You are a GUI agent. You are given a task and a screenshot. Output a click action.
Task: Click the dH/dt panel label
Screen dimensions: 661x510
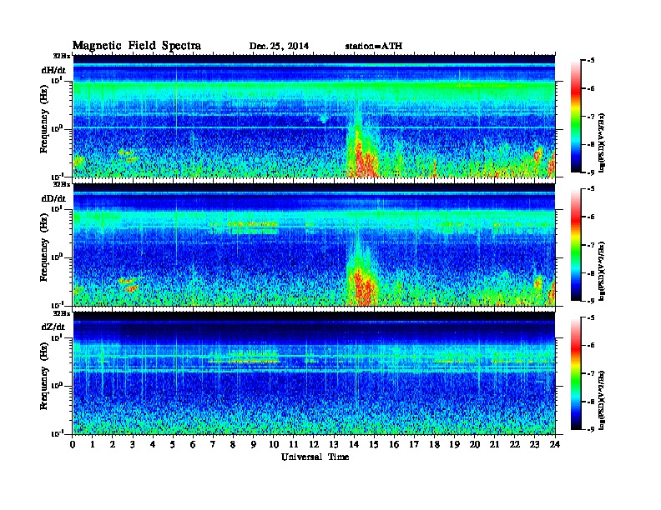(x=53, y=70)
